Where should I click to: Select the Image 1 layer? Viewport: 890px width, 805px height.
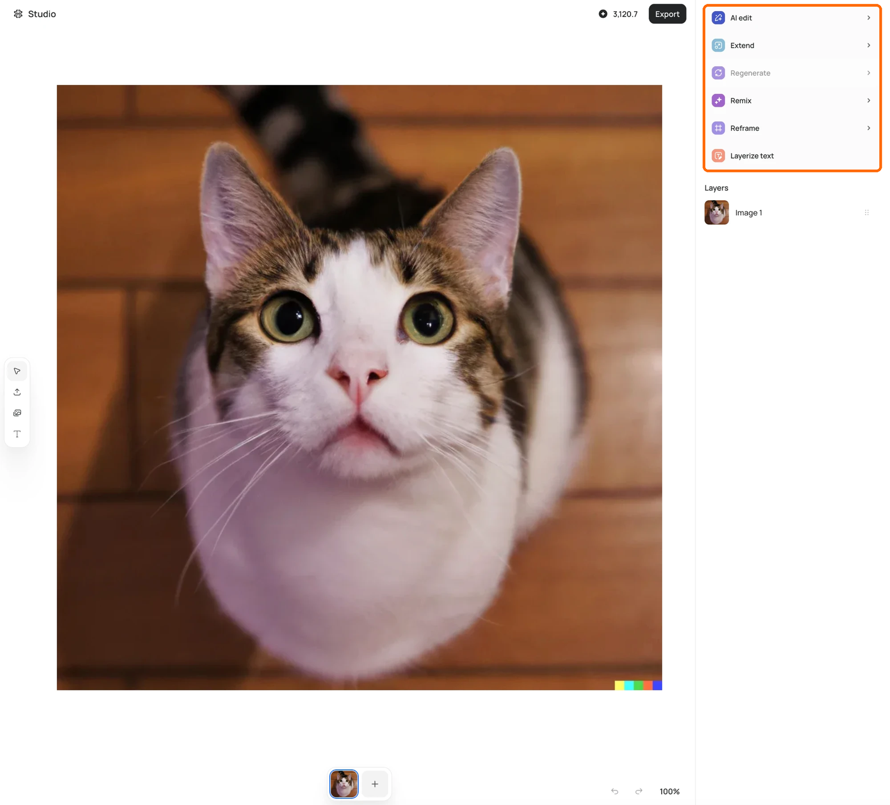[788, 213]
